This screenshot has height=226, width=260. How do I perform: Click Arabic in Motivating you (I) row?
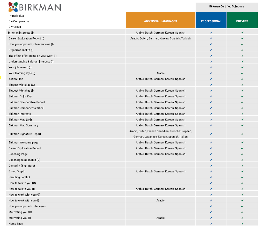pos(160,218)
